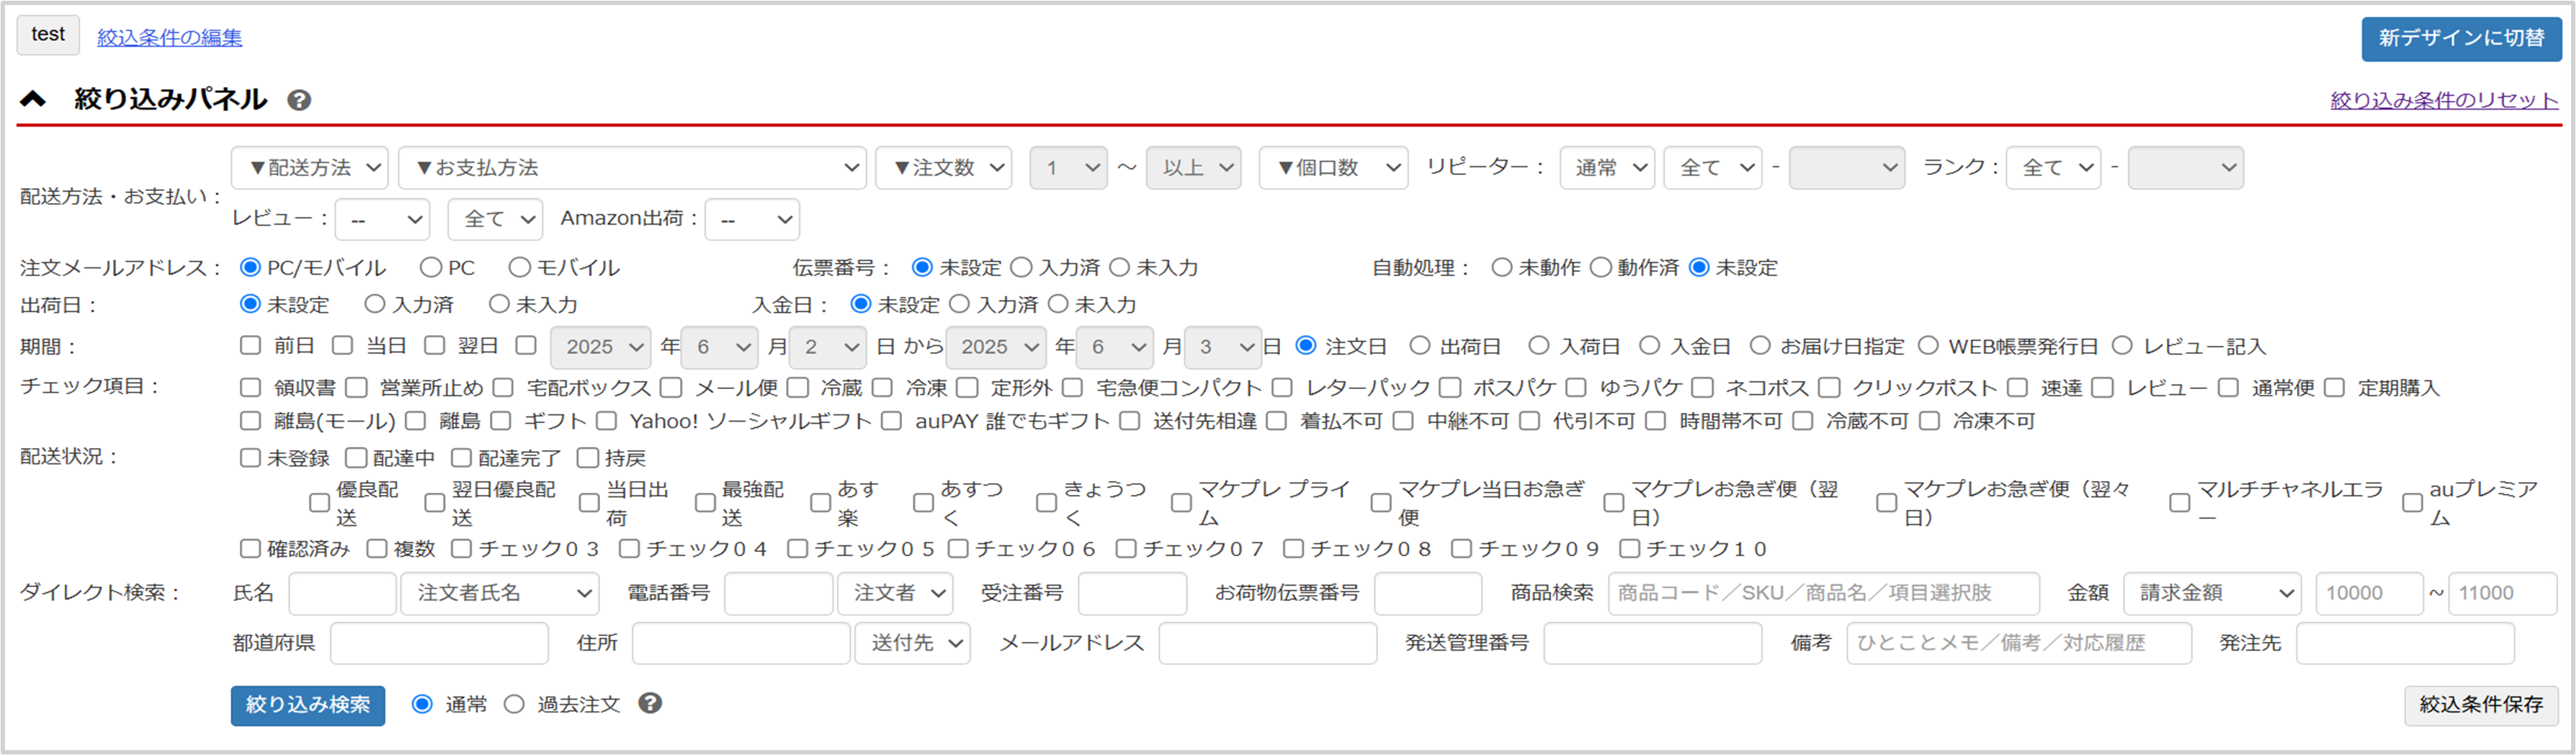The image size is (2576, 755).
Task: Check the メール便 checkbox
Action: 671,388
